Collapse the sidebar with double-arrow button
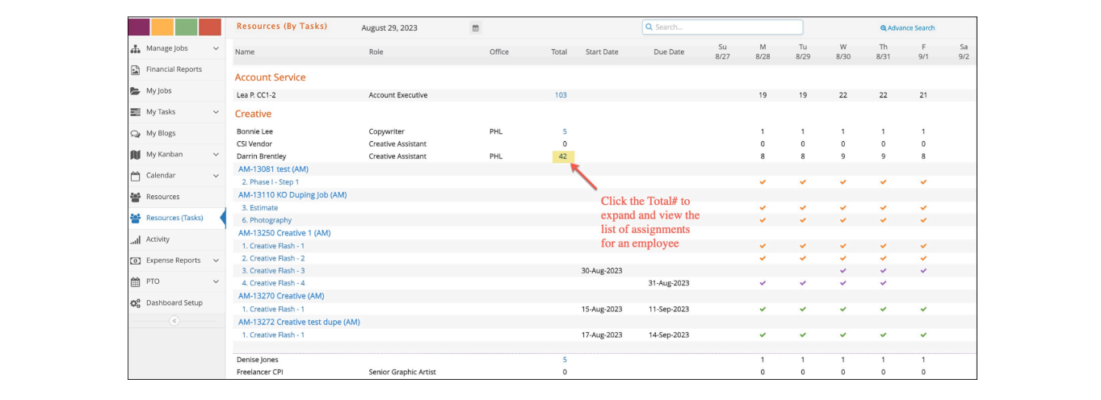This screenshot has height=400, width=1101. pos(174,320)
